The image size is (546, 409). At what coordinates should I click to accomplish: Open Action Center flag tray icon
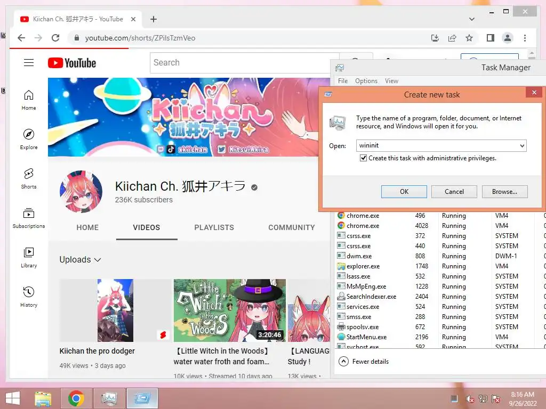click(496, 399)
